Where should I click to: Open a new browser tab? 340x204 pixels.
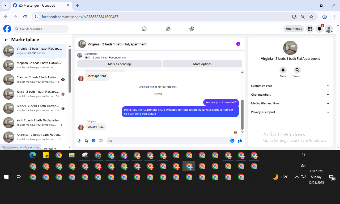pos(78,5)
